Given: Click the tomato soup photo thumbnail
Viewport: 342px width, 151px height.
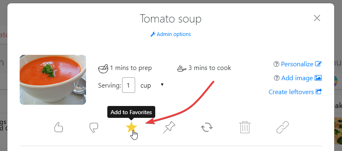Looking at the screenshot, I should click(53, 80).
